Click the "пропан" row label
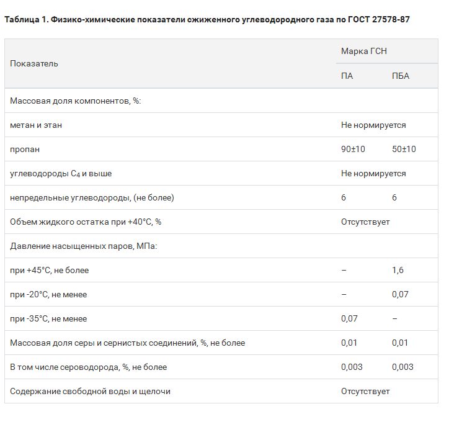Screen dimensions: 449x427 [x=25, y=149]
